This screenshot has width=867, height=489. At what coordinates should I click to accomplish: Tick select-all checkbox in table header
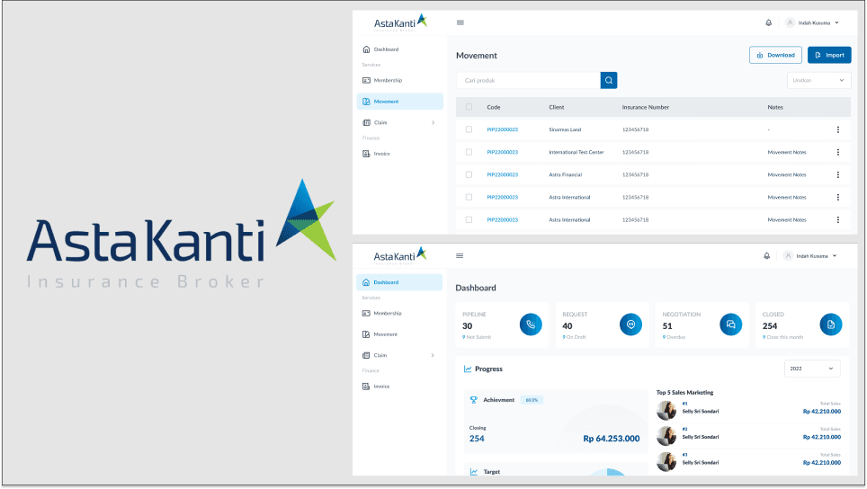[x=469, y=107]
